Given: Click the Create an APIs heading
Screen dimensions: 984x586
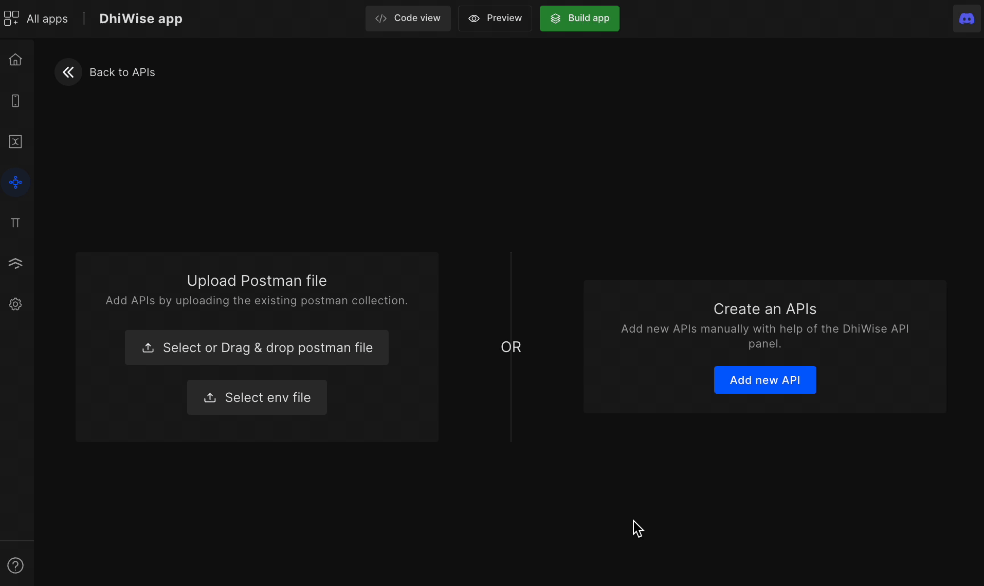Looking at the screenshot, I should [x=765, y=309].
